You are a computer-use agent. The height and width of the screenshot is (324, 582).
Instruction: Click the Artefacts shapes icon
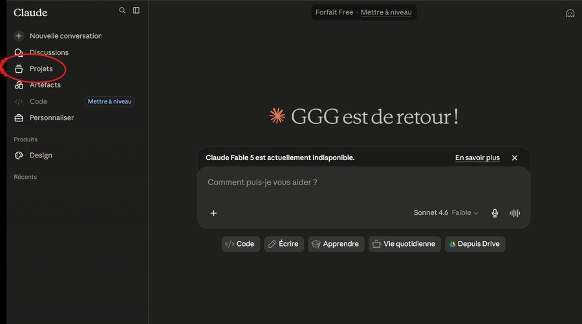point(19,85)
